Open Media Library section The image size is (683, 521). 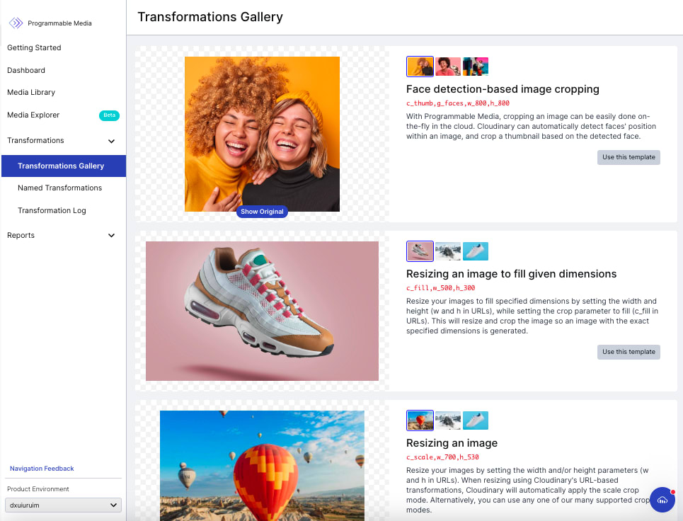(x=31, y=92)
